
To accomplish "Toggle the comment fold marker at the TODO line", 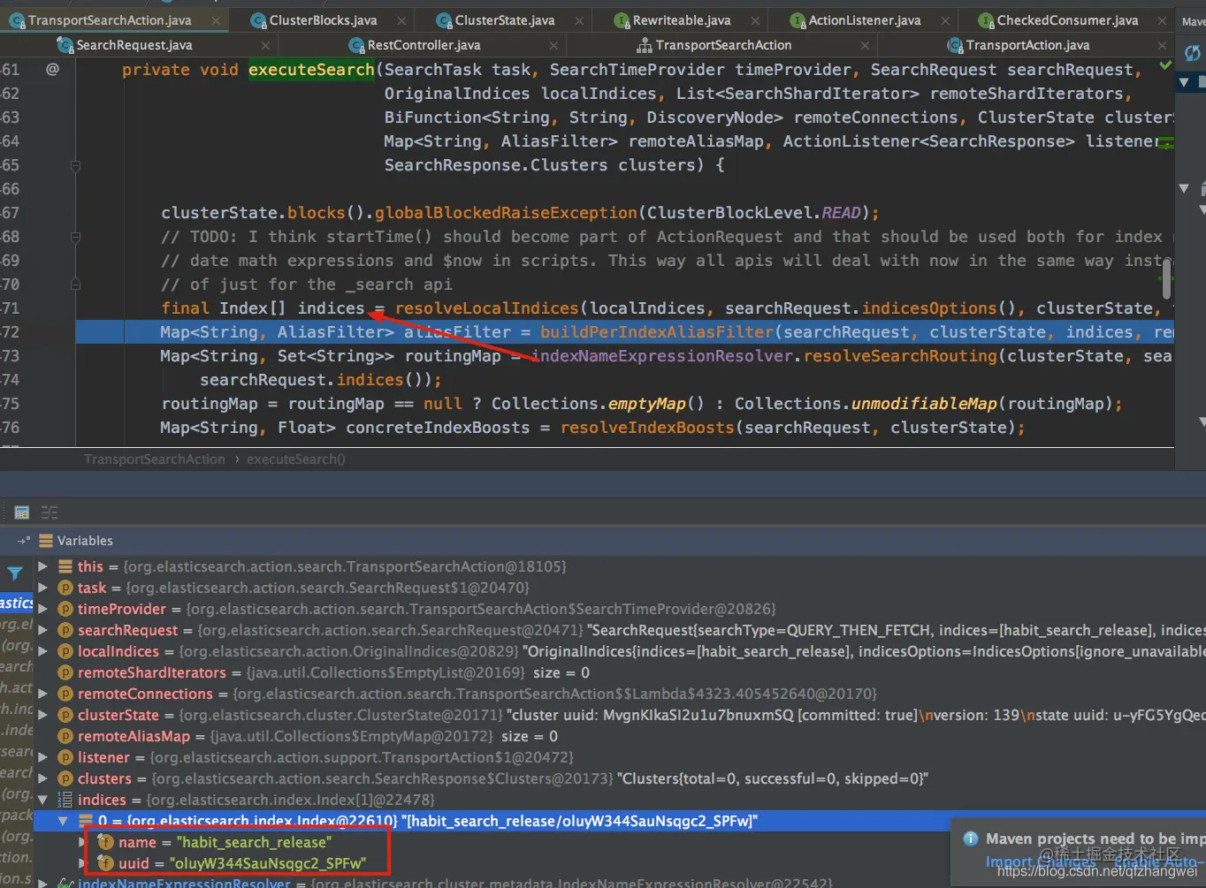I will coord(75,237).
